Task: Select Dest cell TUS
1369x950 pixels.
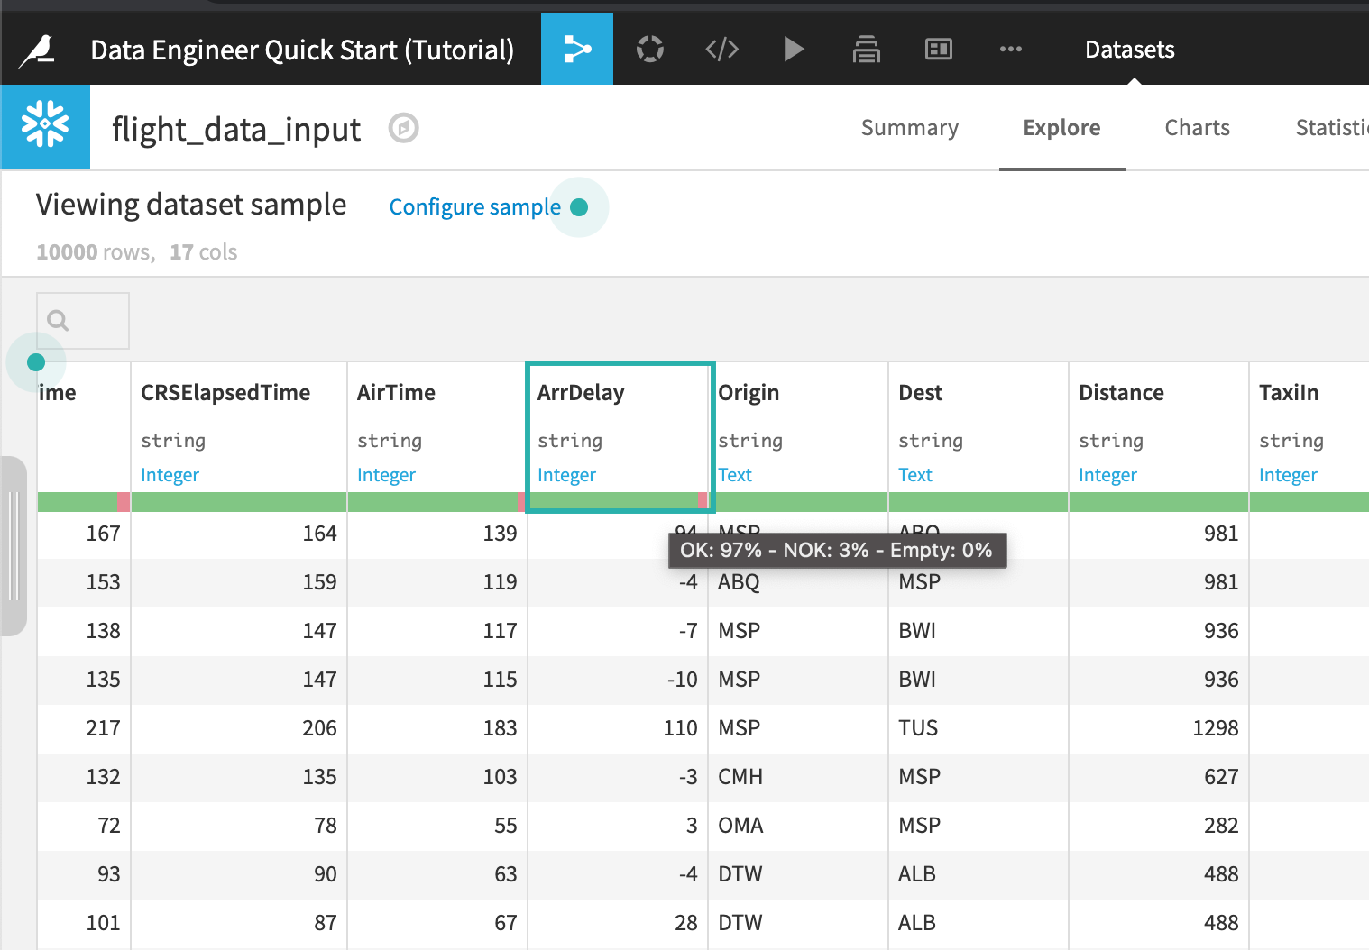Action: 979,728
